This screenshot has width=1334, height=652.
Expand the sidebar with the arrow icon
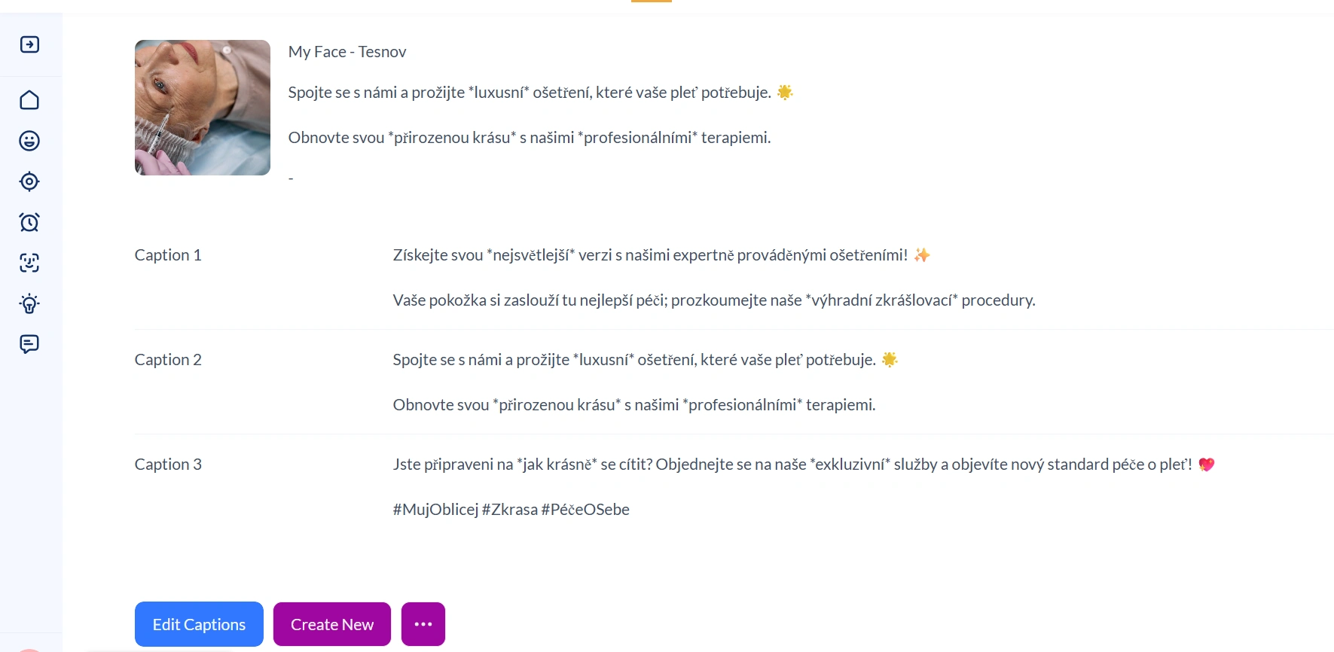click(x=29, y=44)
